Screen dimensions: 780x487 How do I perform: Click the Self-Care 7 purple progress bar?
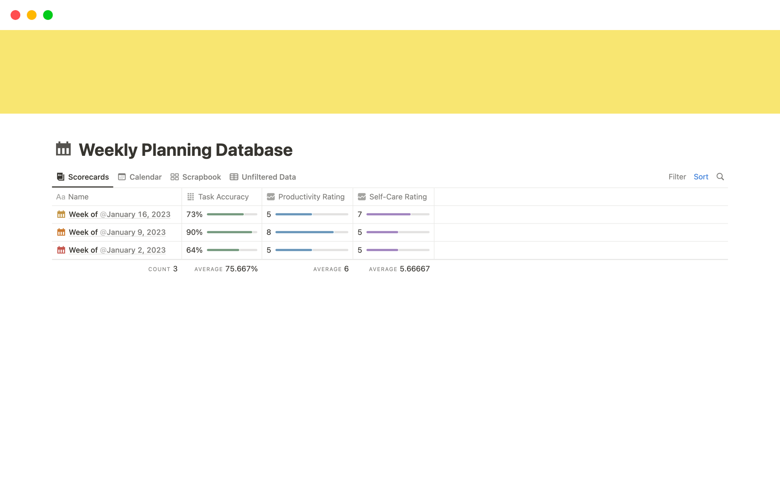click(x=397, y=214)
